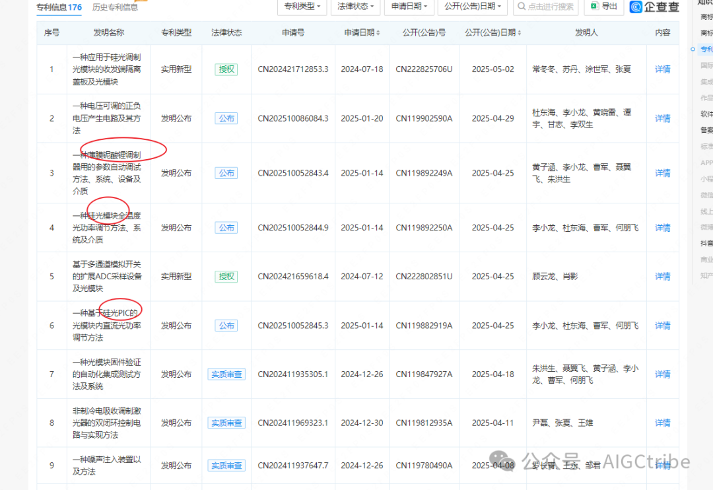The height and width of the screenshot is (490, 713).
Task: Open 详情 for patent CN202421659618.4
Action: click(x=663, y=276)
